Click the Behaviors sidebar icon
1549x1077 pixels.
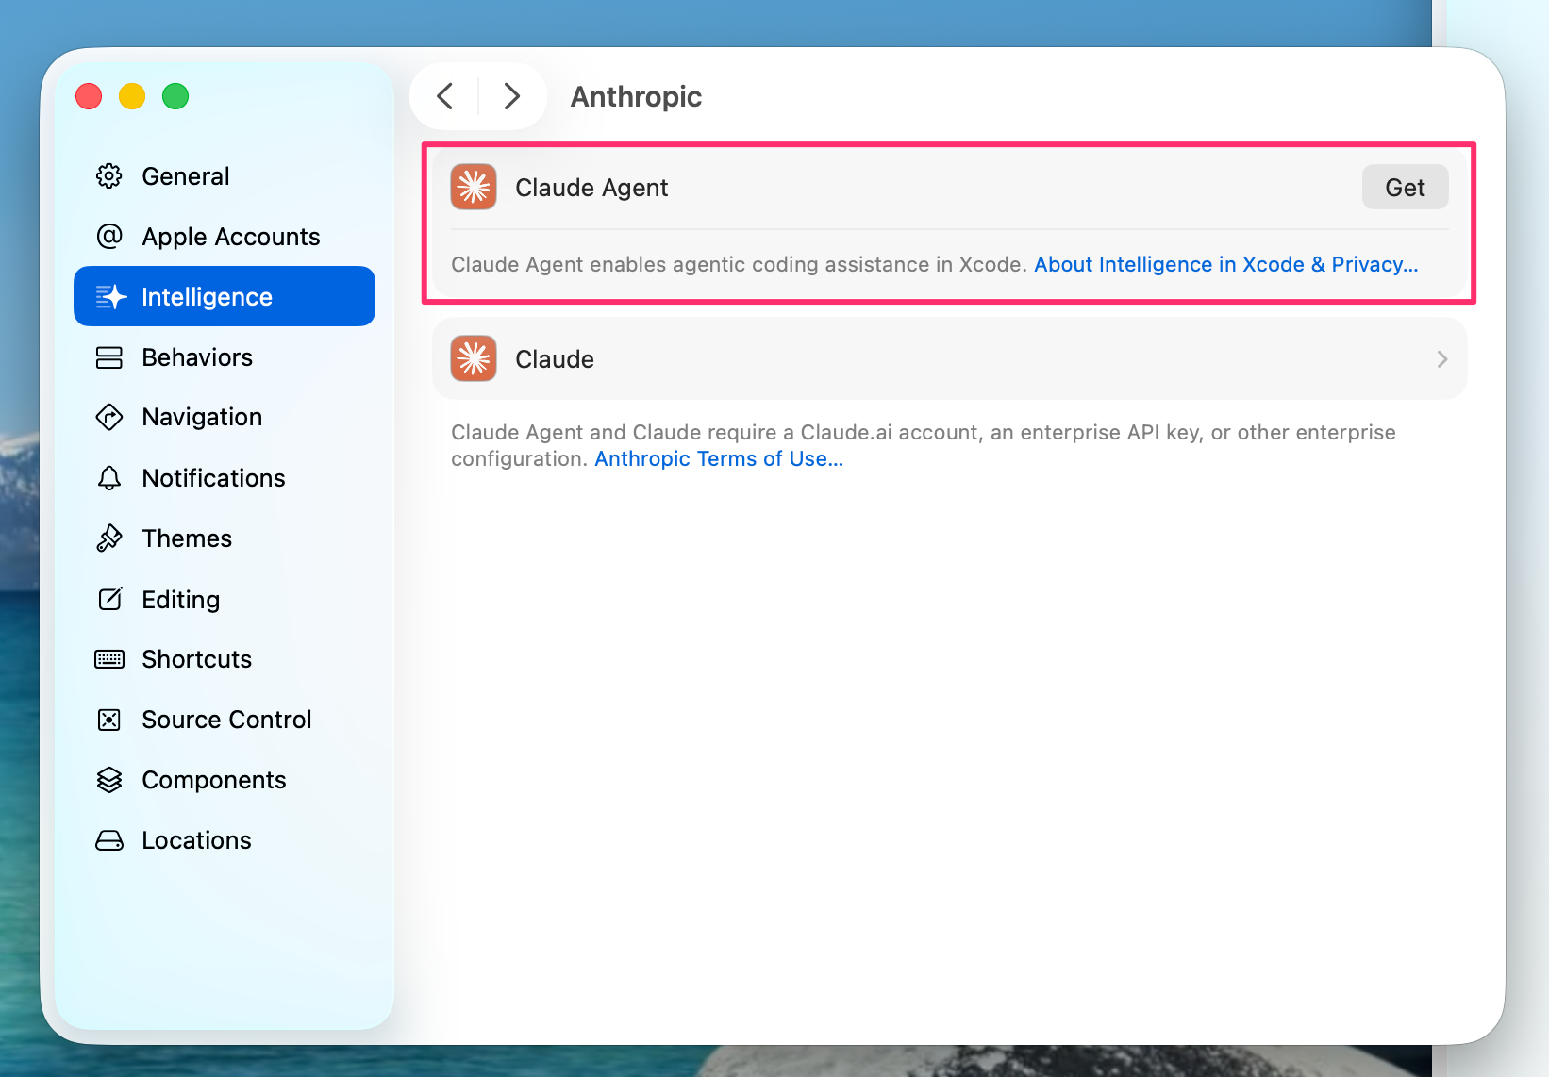click(x=109, y=357)
